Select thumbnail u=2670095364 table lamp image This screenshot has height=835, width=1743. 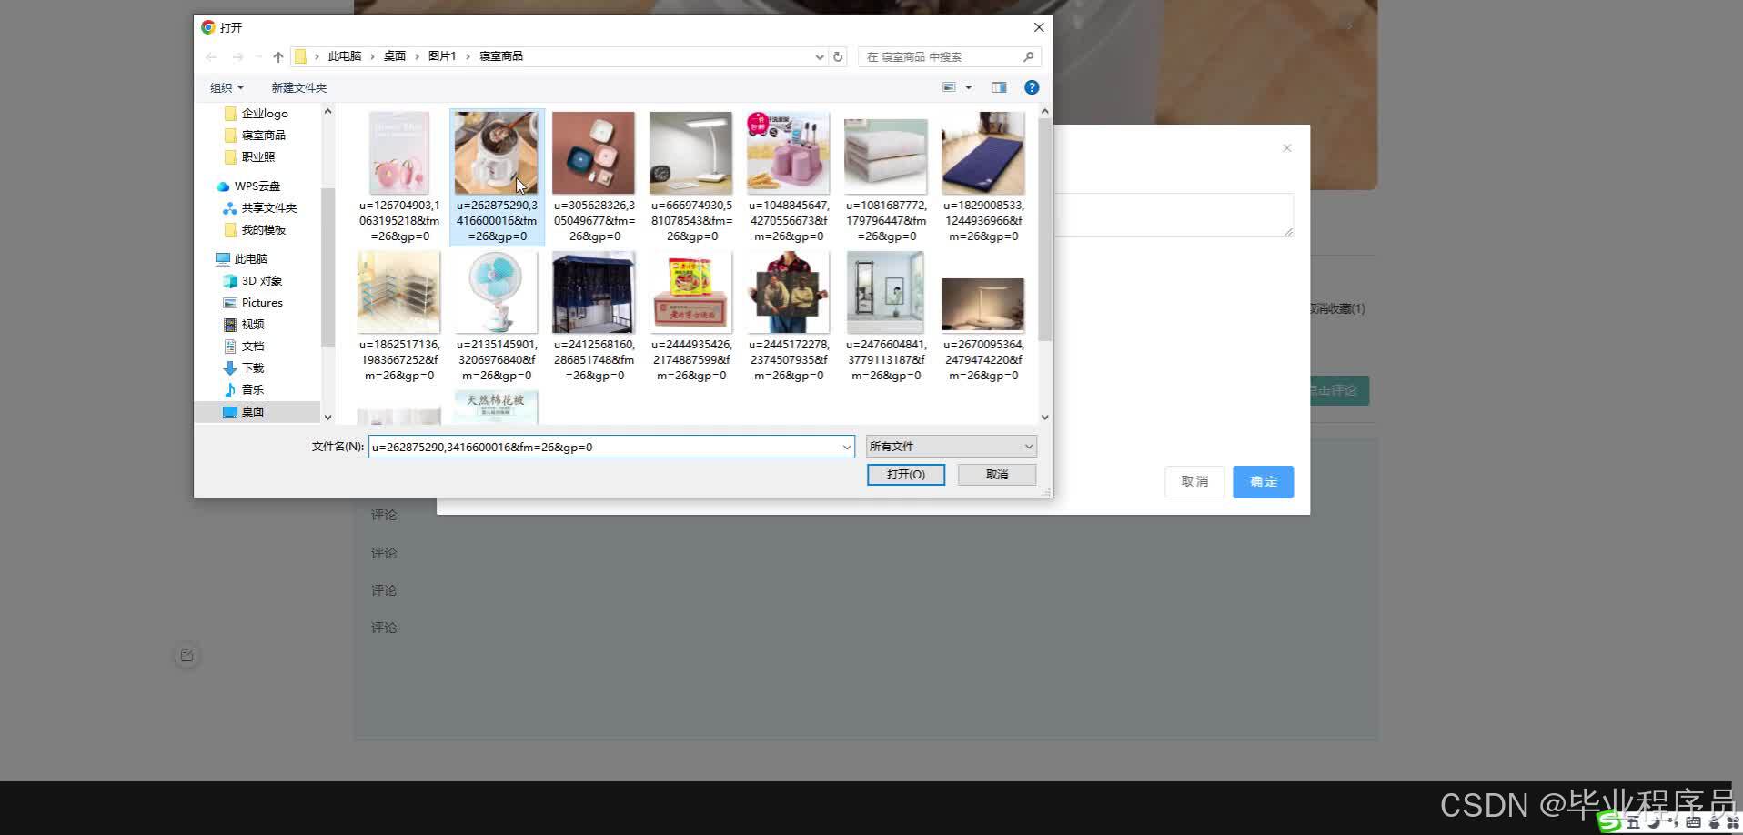(x=982, y=306)
